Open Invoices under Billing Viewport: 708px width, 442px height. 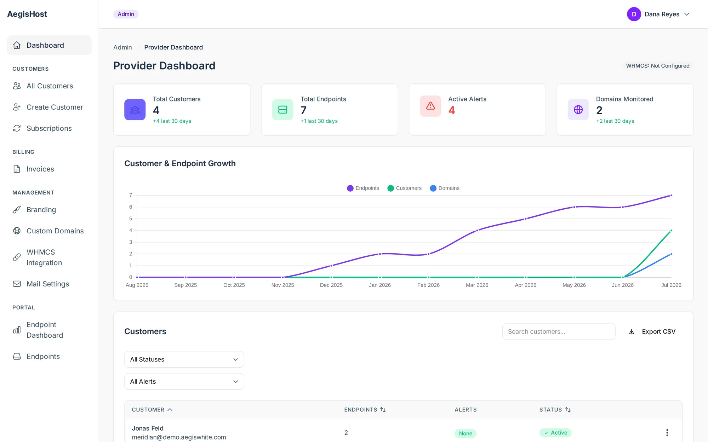(x=49, y=169)
